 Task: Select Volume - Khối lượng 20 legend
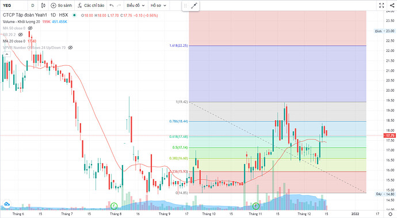pyautogui.click(x=21, y=22)
